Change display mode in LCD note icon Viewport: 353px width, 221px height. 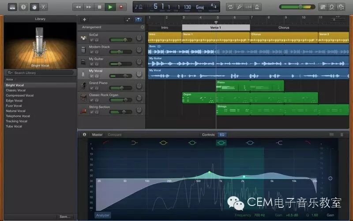point(139,7)
